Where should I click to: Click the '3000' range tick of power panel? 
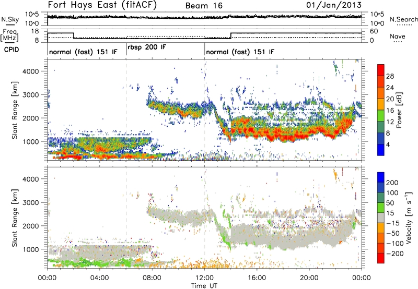click(31, 95)
